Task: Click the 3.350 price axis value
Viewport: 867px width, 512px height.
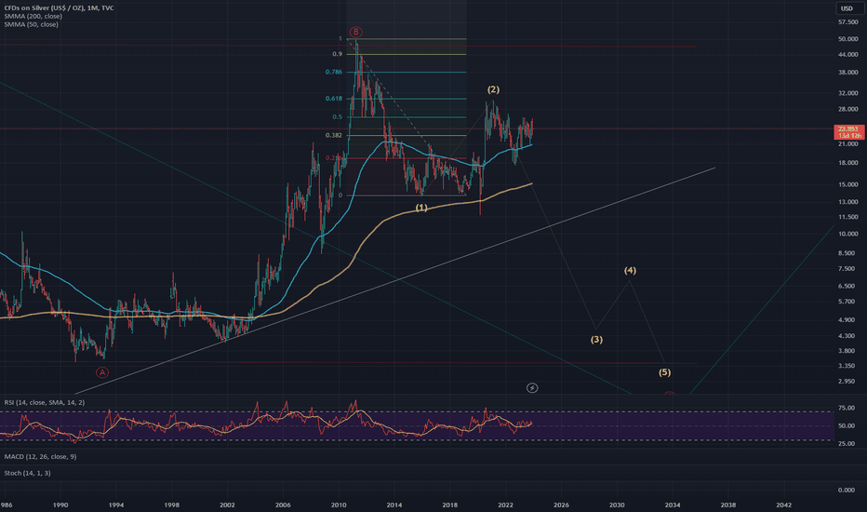Action: tap(847, 365)
